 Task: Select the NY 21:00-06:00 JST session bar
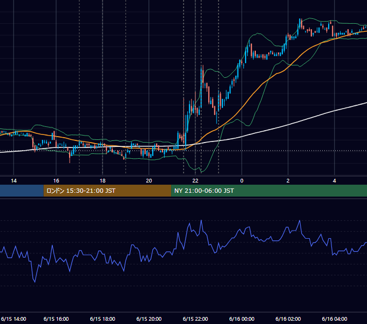pos(269,191)
